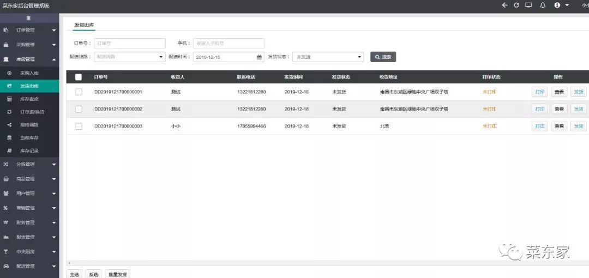
Task: Click recipient name 小小
Action: pyautogui.click(x=176, y=126)
